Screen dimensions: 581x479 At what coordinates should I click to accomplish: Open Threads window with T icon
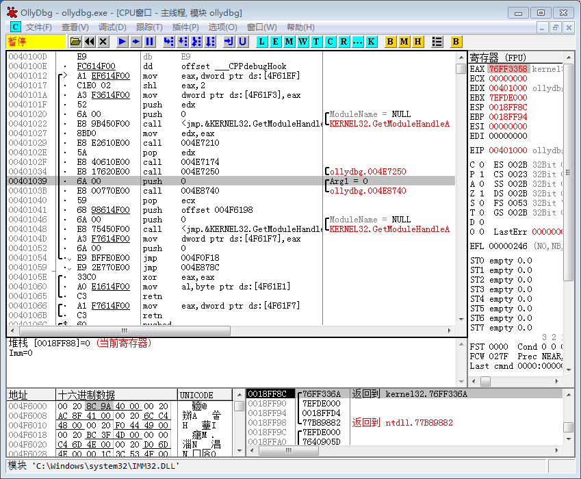316,42
